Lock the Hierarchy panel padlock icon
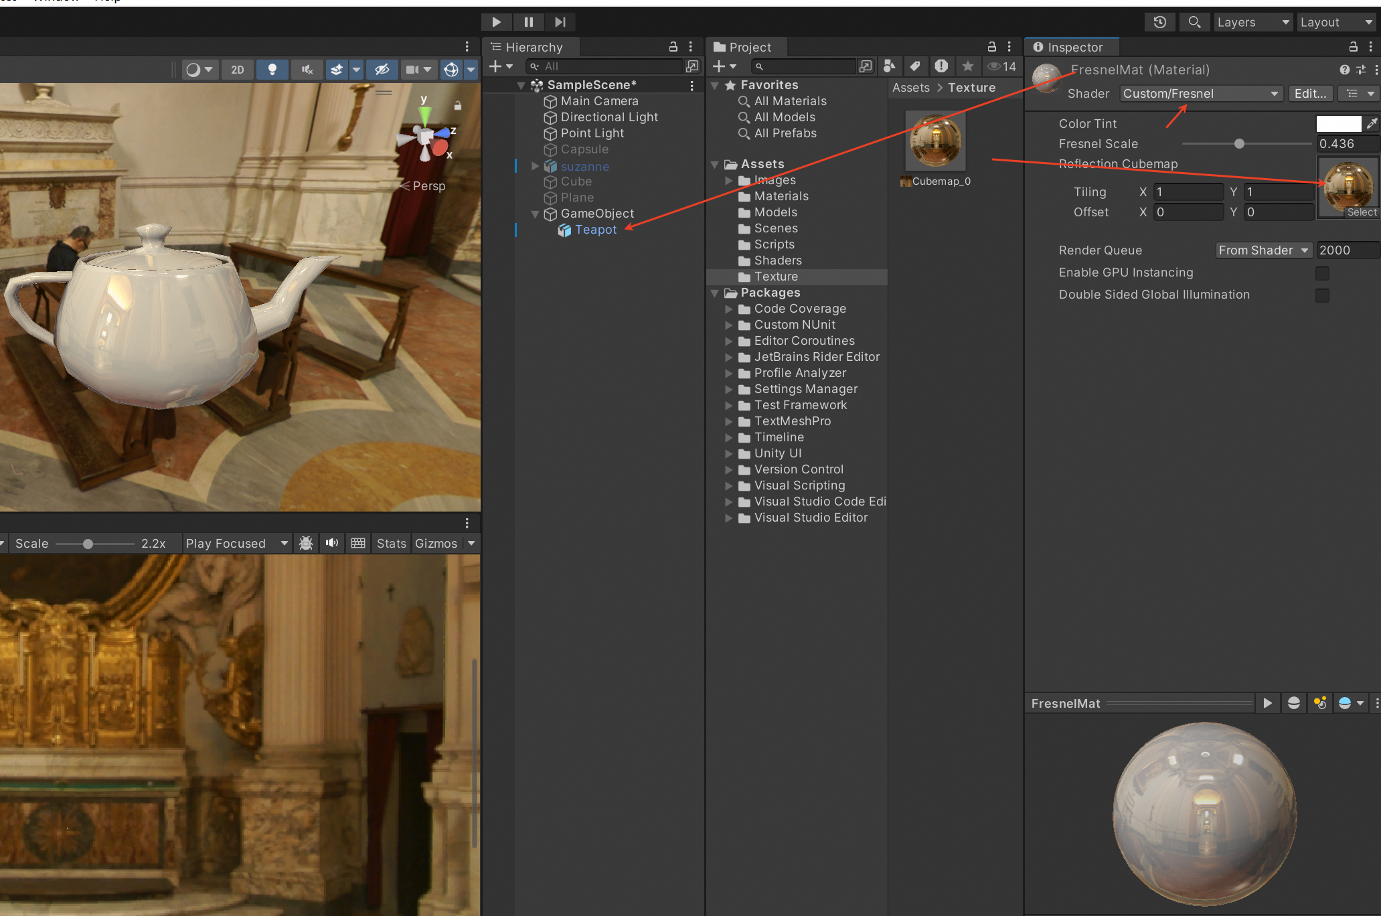Viewport: 1381px width, 916px height. point(673,47)
